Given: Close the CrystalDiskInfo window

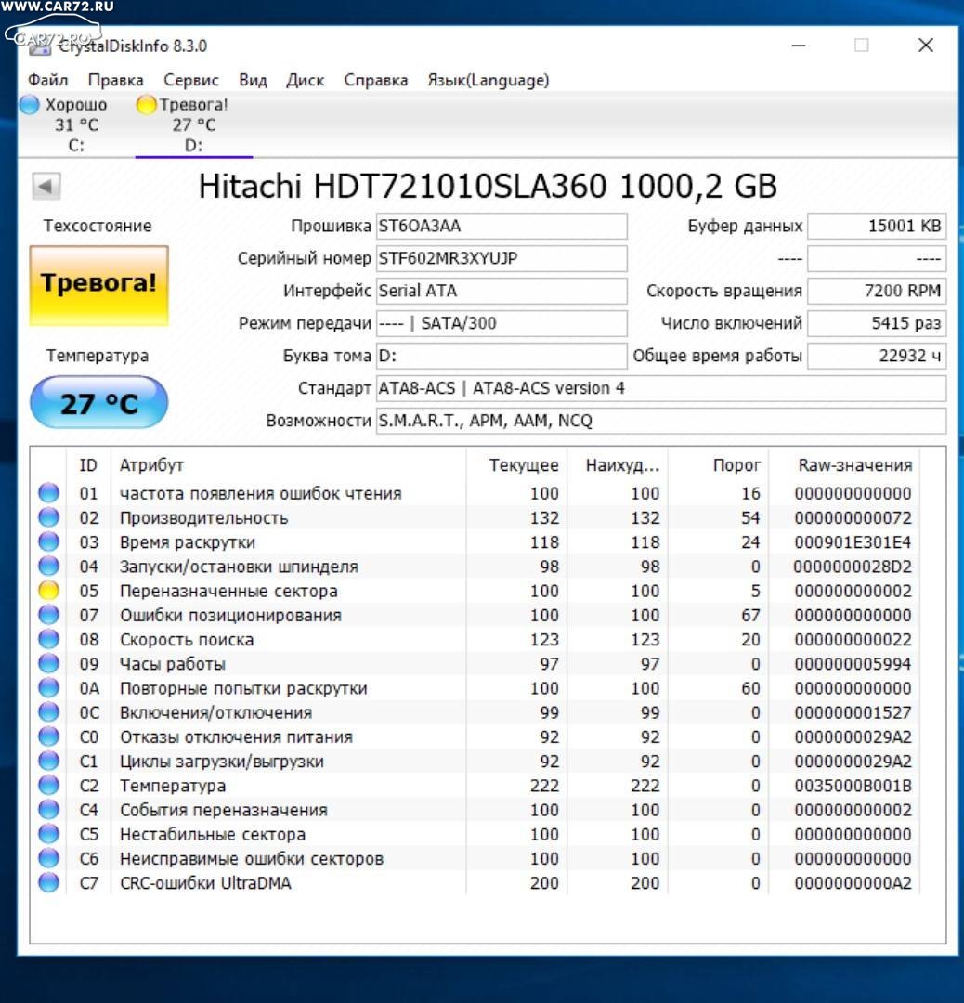Looking at the screenshot, I should [926, 46].
